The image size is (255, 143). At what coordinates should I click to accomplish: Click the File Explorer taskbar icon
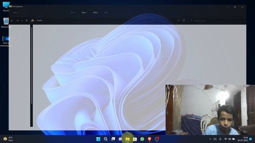(x=127, y=139)
